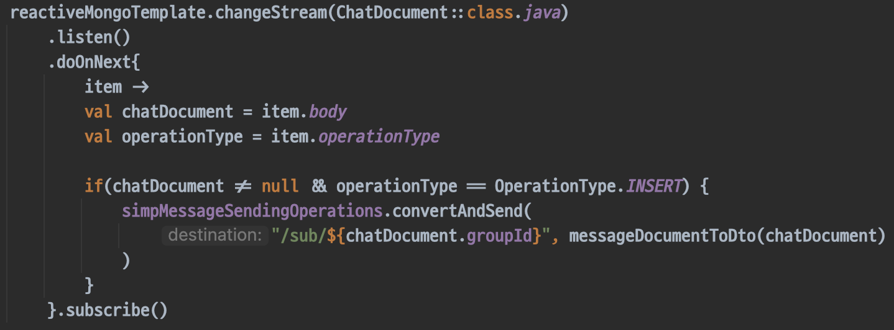Click the 'OperationType.INSERT' enum constant
This screenshot has width=894, height=330.
[x=588, y=186]
